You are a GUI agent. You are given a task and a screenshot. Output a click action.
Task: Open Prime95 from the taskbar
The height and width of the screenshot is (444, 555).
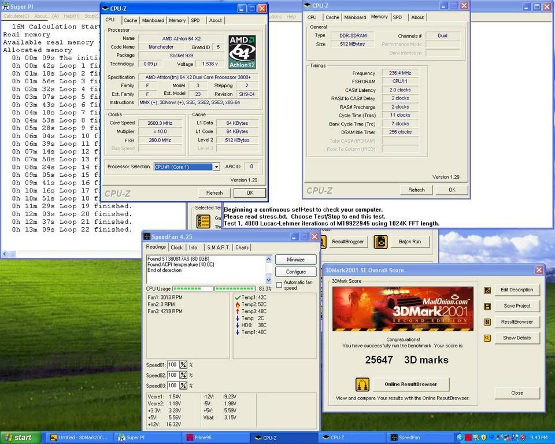215,438
